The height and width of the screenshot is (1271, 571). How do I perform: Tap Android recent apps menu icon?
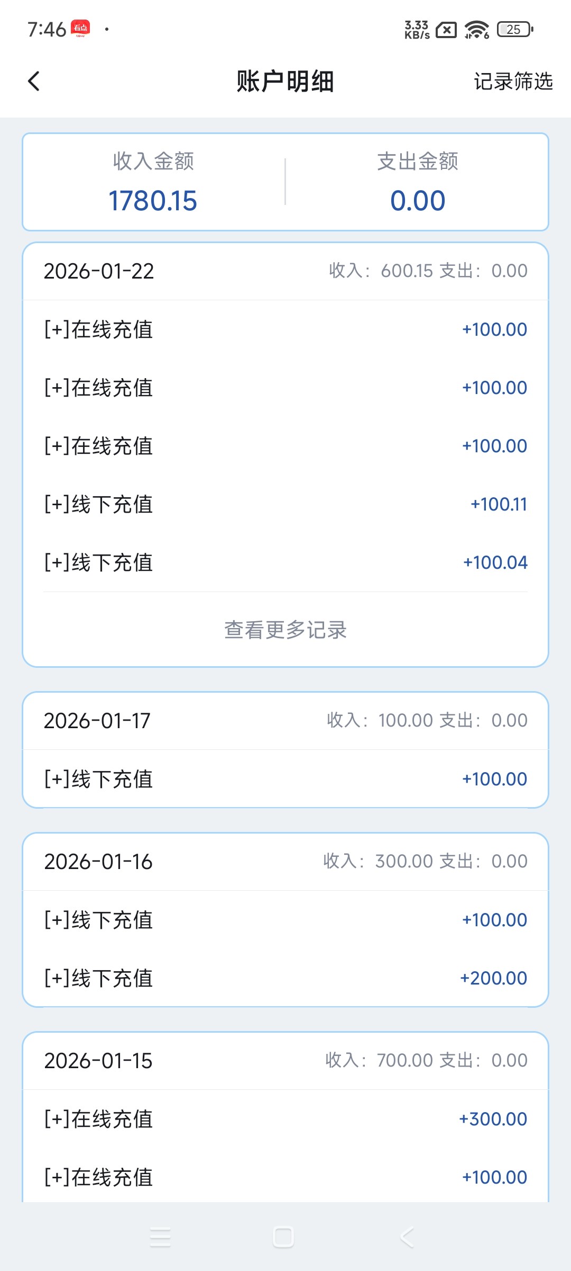[x=160, y=1237]
